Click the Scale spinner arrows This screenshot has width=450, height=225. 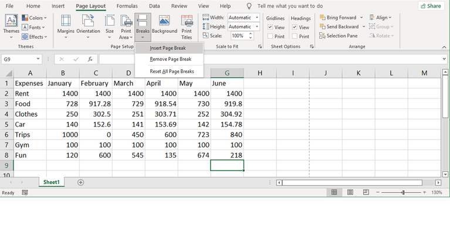[251, 36]
